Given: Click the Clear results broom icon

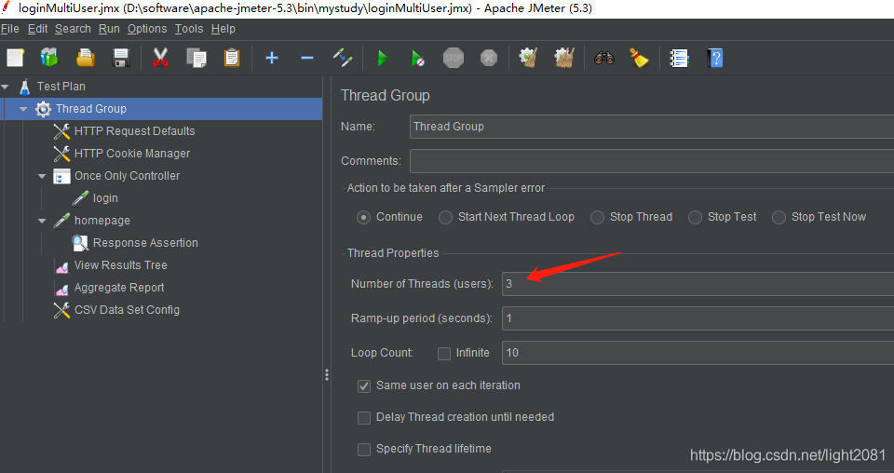Looking at the screenshot, I should [x=529, y=58].
